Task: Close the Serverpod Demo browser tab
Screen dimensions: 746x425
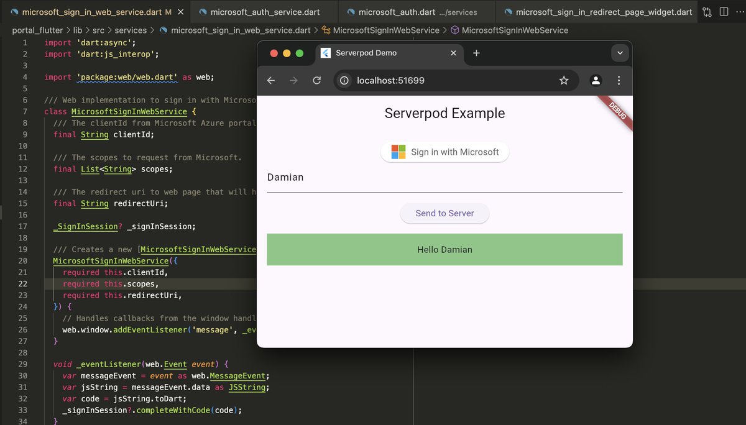Action: pyautogui.click(x=454, y=53)
